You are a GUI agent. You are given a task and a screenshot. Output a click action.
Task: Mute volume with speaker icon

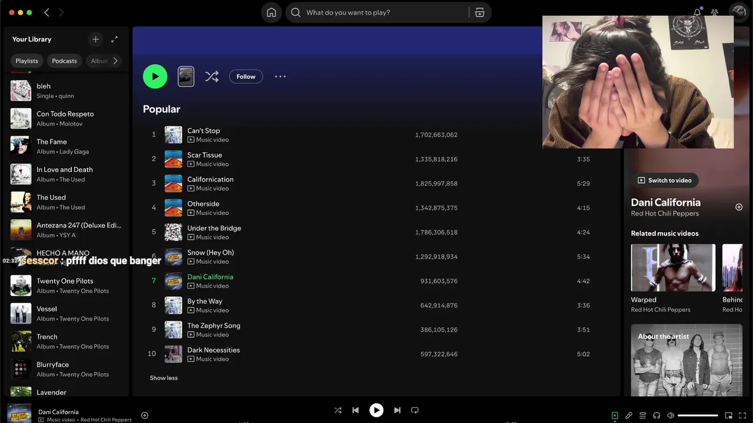pyautogui.click(x=671, y=415)
